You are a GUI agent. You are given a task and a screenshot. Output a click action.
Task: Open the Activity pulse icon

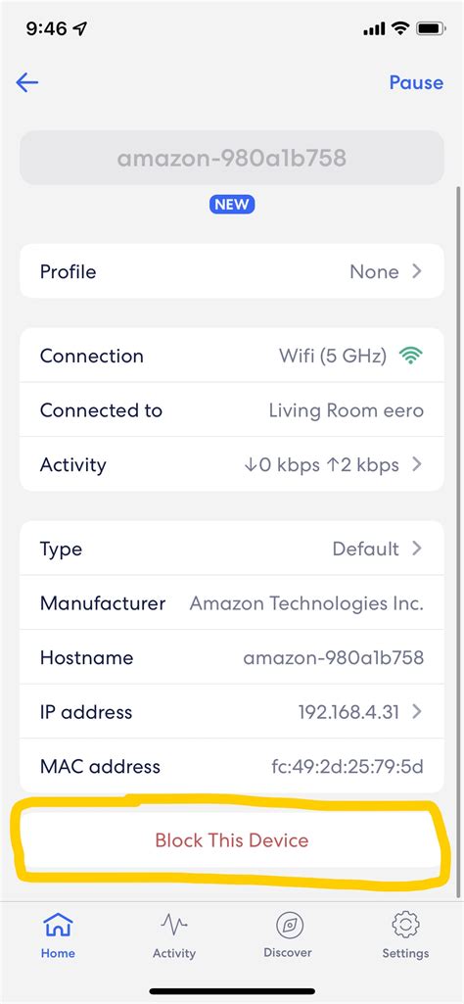tap(173, 926)
